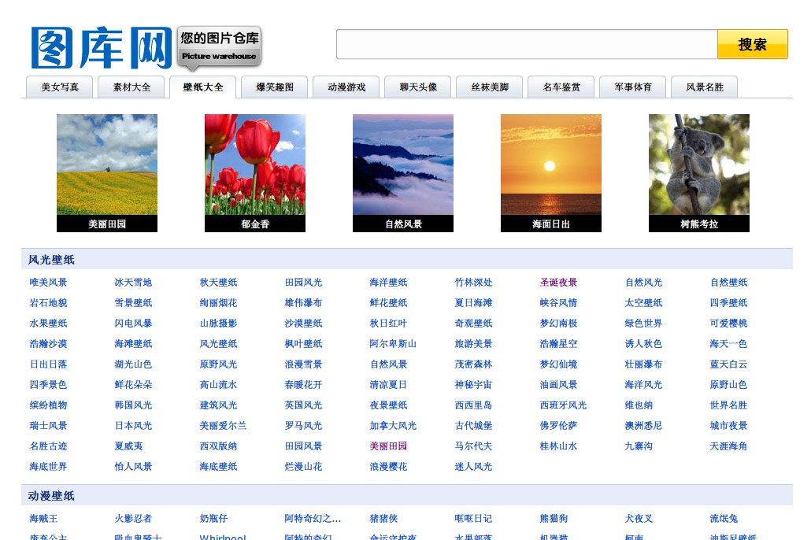
Task: Open the 素材大全 tab
Action: 131,87
